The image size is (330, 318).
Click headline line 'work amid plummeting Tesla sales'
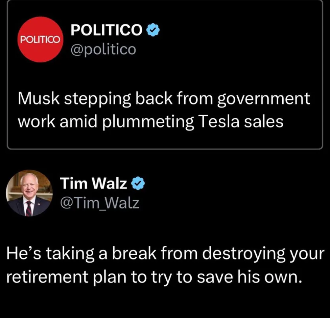[x=151, y=122]
